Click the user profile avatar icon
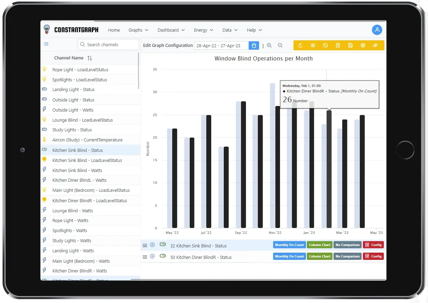 tap(377, 30)
